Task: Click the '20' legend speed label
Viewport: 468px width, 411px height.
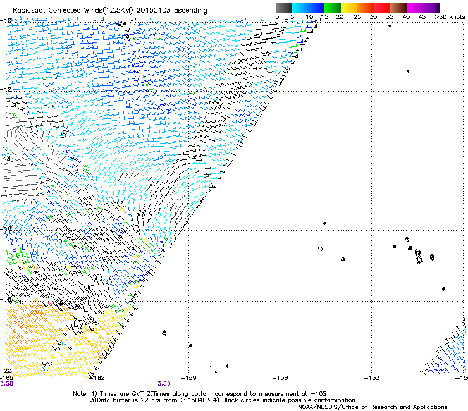Action: (x=340, y=17)
